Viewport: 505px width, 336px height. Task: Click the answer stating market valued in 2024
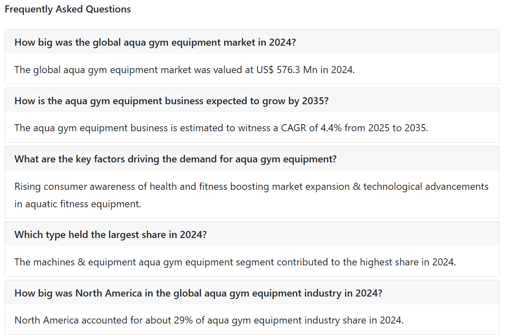pos(185,69)
